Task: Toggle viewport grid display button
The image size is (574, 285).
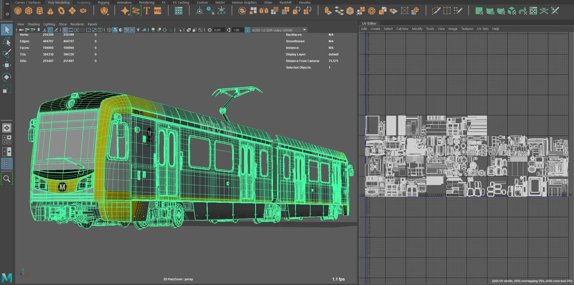Action: coord(65,30)
